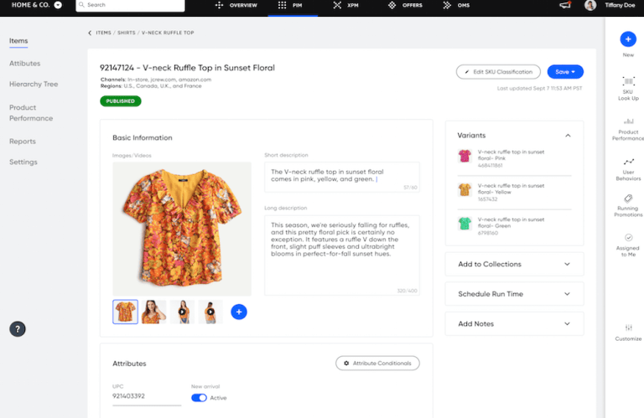Viewport: 644px width, 418px height.
Task: Open User Behaviors panel icon
Action: tap(628, 161)
